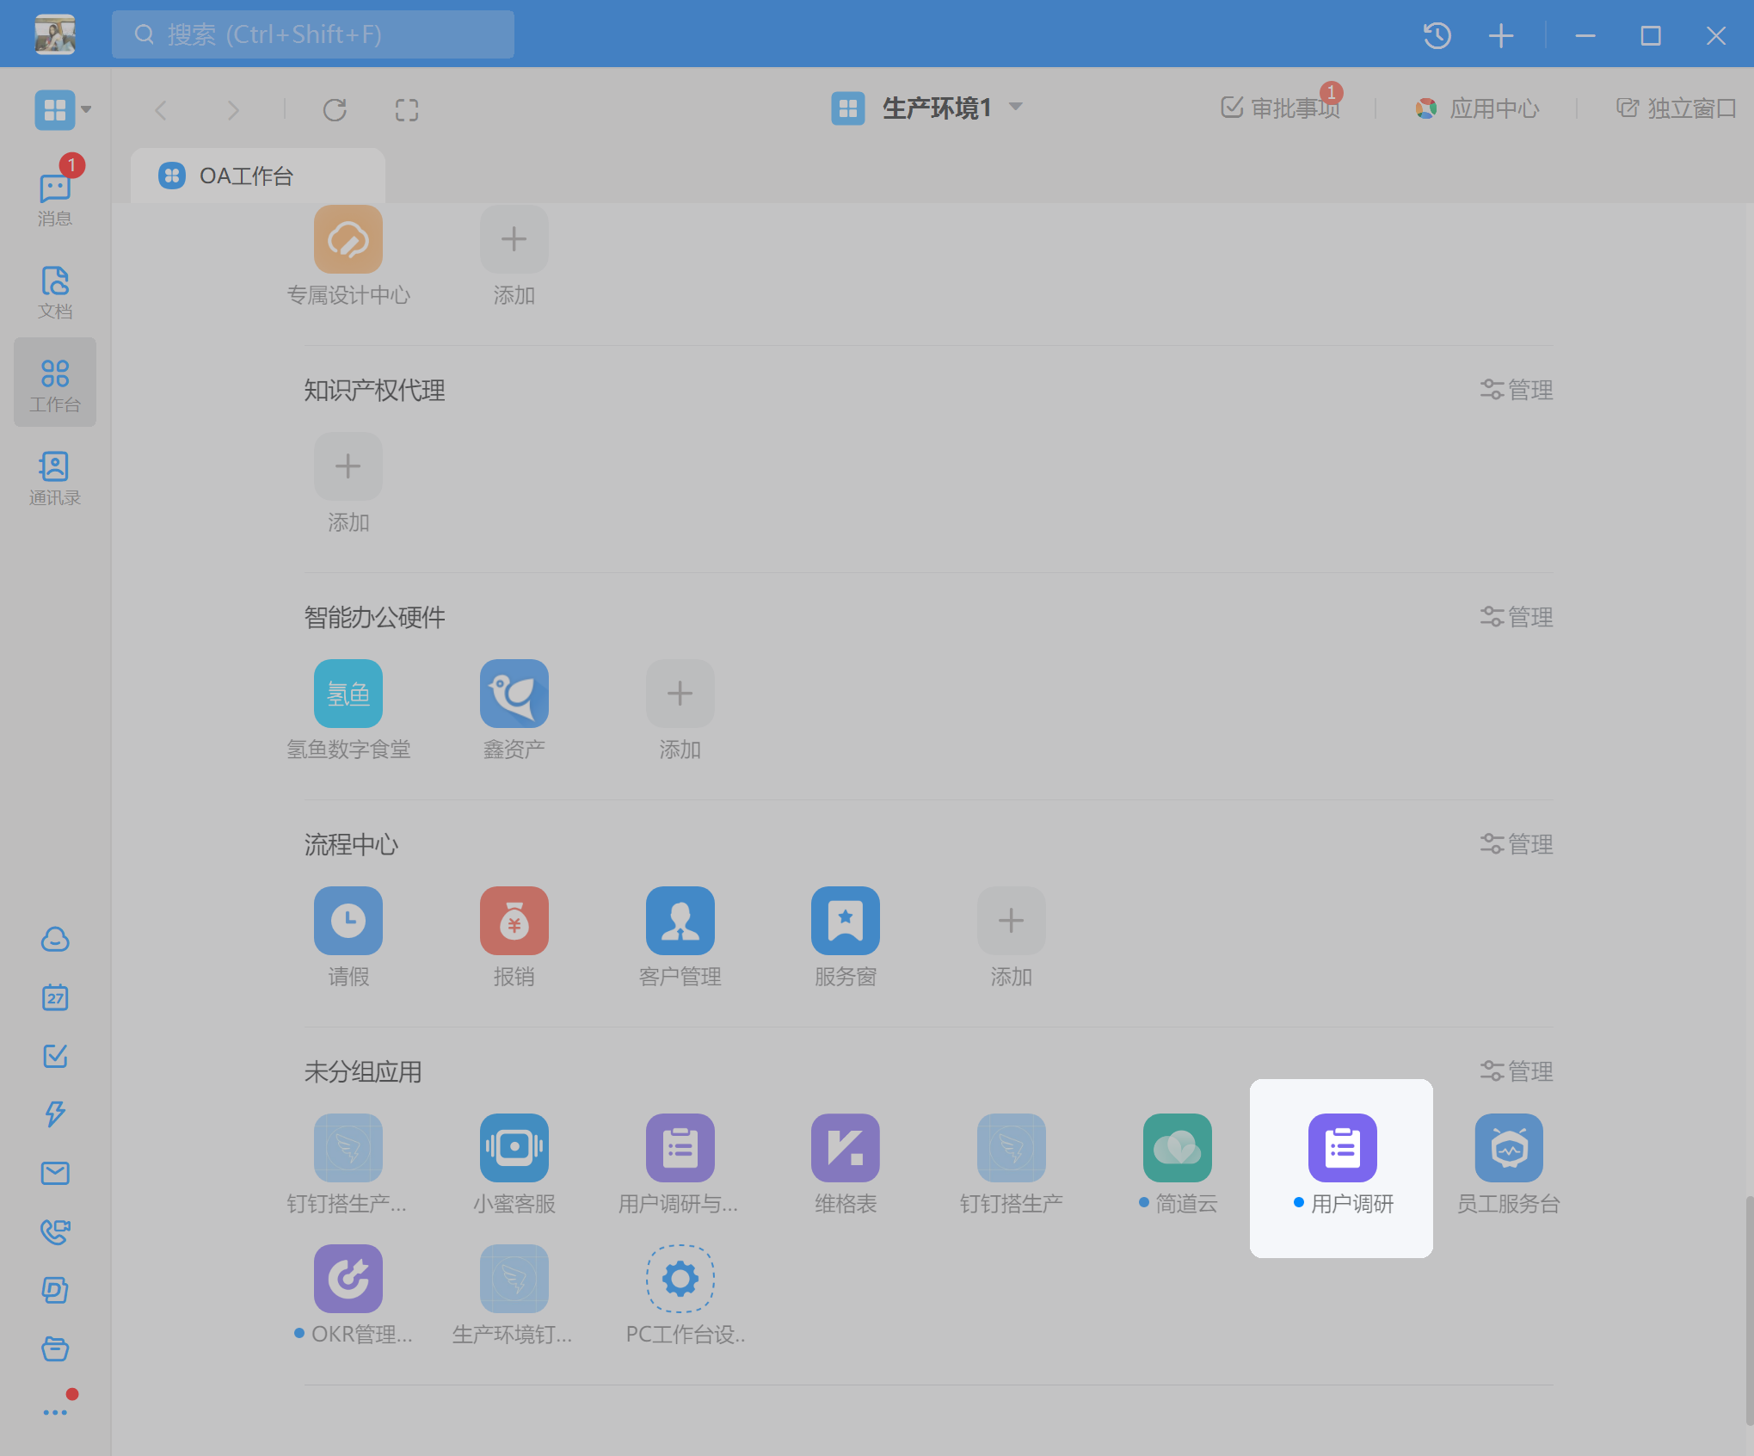Open the 维格表 app icon
The width and height of the screenshot is (1754, 1456).
845,1148
